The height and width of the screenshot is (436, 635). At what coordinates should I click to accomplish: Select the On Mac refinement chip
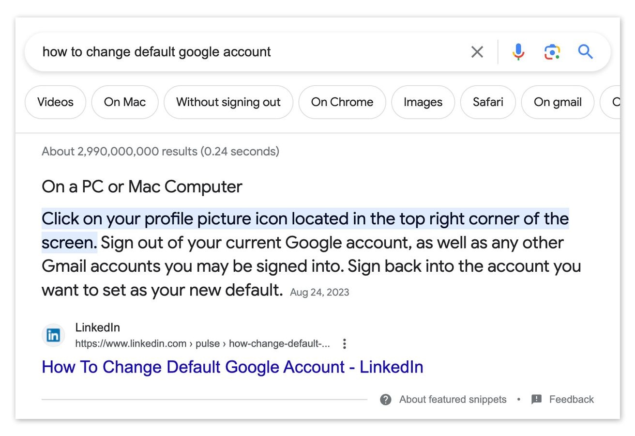point(124,102)
